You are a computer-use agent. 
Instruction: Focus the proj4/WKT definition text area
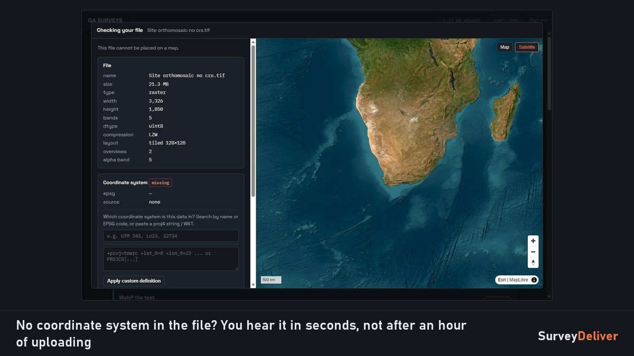click(171, 259)
